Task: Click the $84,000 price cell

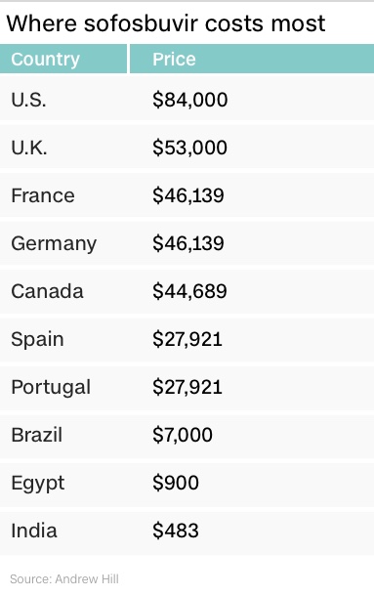Action: tap(190, 100)
